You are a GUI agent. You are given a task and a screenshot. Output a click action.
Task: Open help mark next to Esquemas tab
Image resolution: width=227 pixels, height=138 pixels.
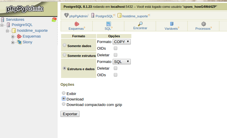click(84, 28)
